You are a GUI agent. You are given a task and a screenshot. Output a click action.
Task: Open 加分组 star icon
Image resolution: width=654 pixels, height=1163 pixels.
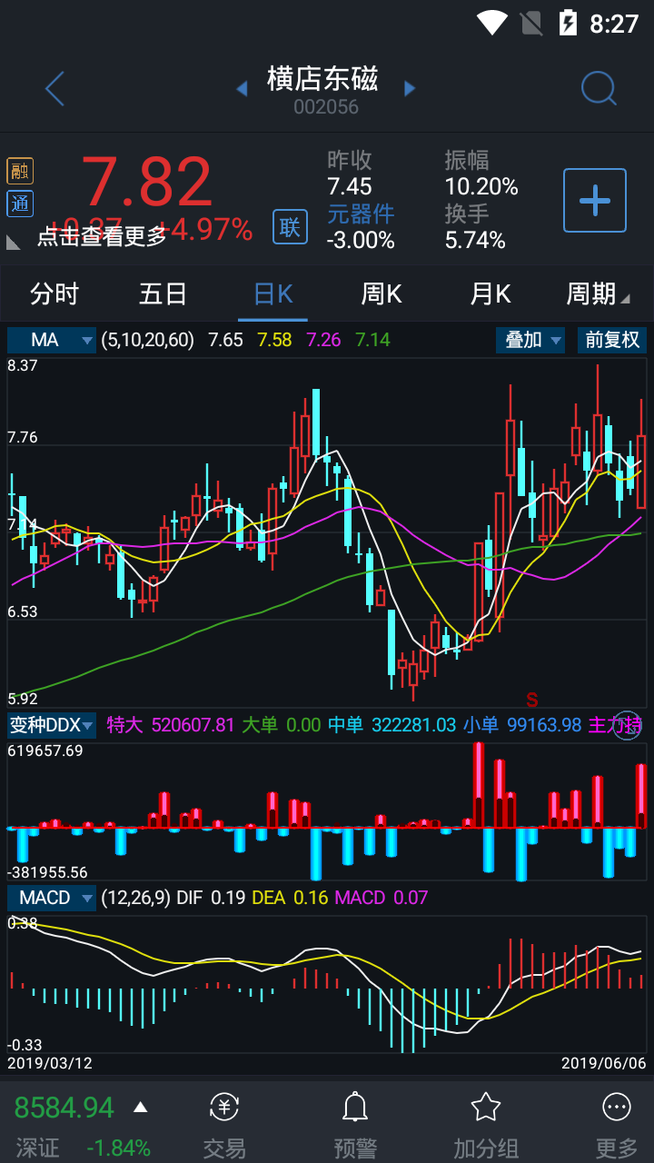coord(486,1107)
